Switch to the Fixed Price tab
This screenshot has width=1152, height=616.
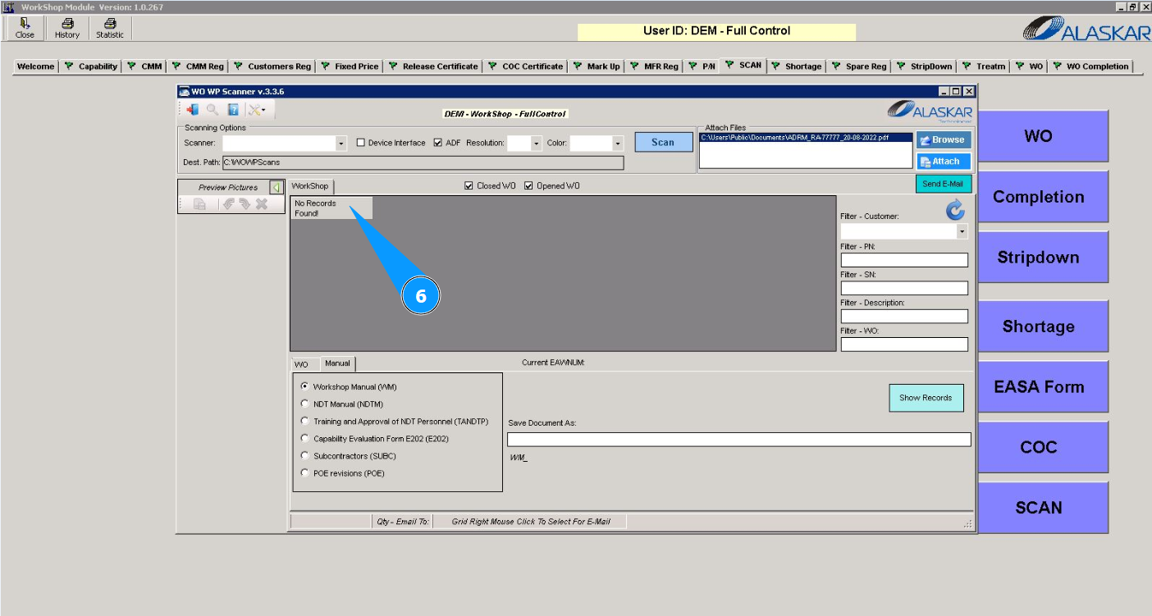click(x=350, y=66)
